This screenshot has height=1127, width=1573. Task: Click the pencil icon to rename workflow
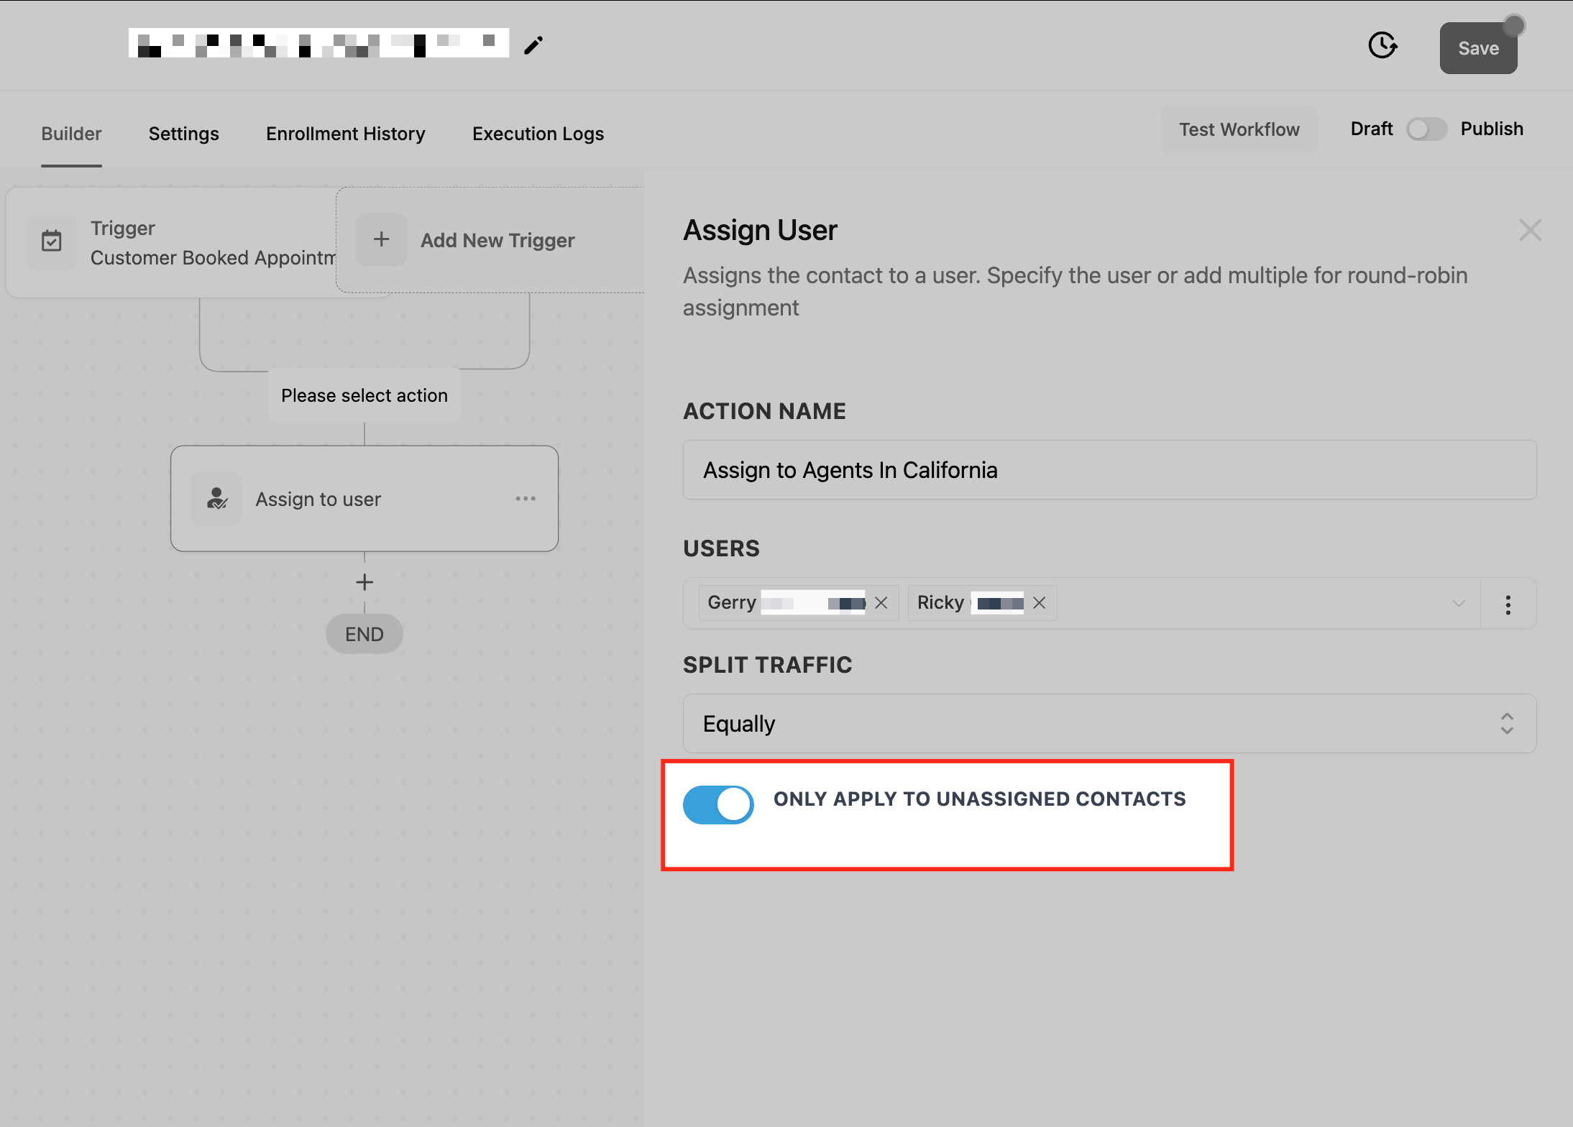coord(533,46)
